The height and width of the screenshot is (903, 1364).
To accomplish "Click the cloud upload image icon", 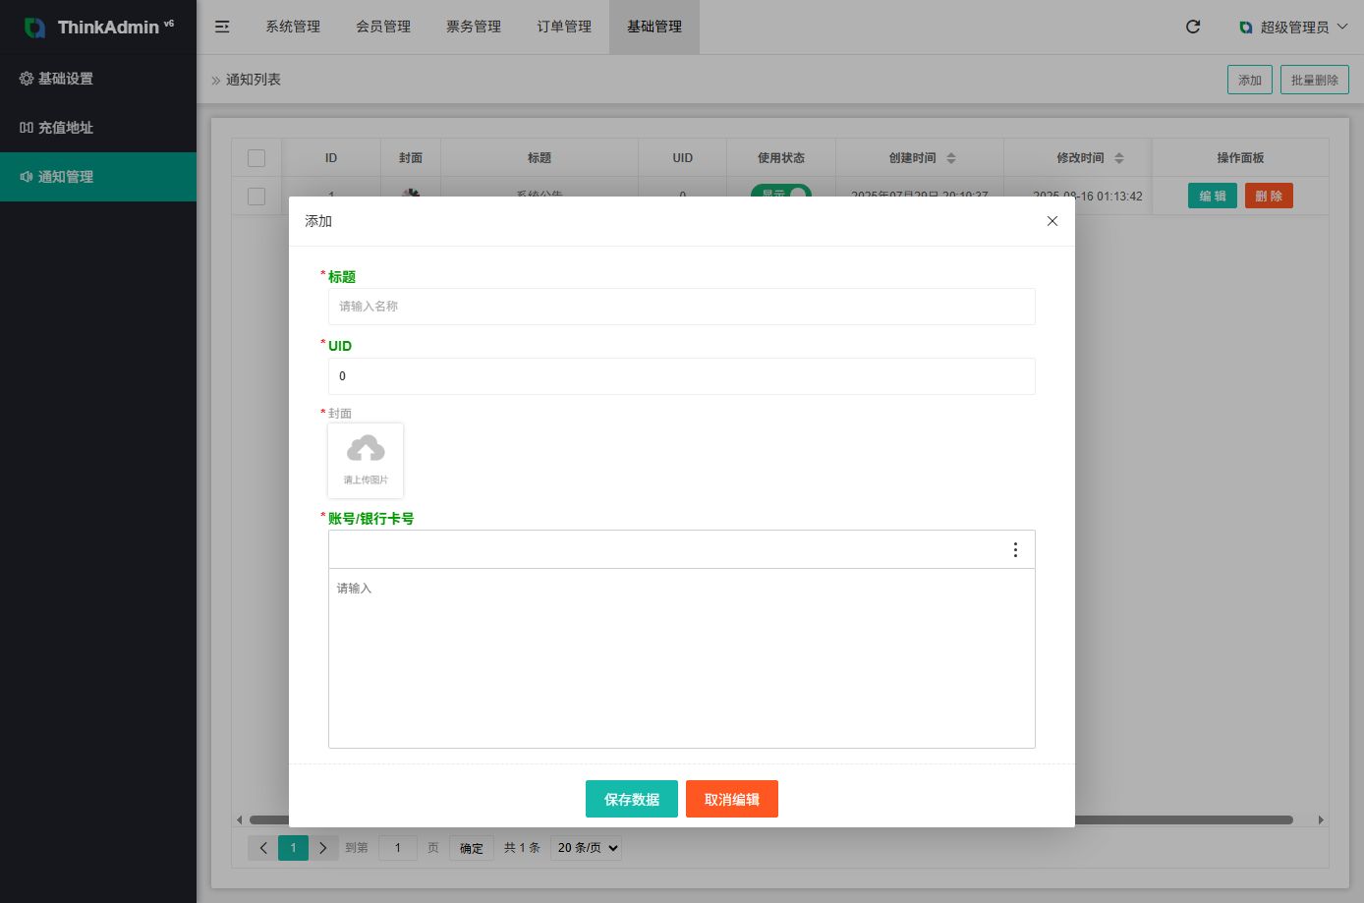I will pos(366,450).
